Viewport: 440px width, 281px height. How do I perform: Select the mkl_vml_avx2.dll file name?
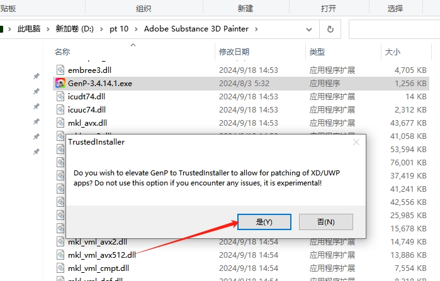point(98,242)
